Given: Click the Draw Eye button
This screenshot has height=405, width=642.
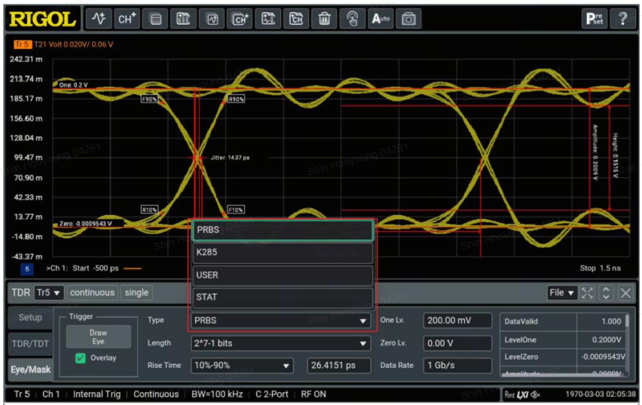Looking at the screenshot, I should point(98,337).
